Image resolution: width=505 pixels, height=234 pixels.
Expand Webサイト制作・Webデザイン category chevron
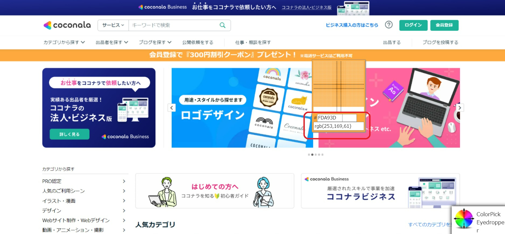pyautogui.click(x=124, y=220)
